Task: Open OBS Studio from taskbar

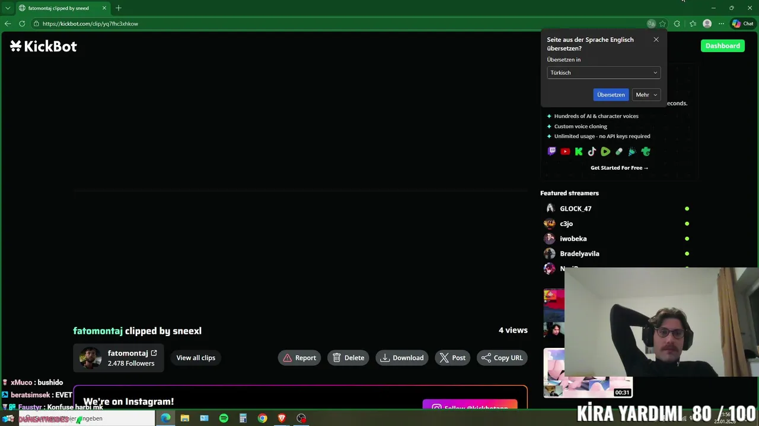Action: pyautogui.click(x=301, y=418)
